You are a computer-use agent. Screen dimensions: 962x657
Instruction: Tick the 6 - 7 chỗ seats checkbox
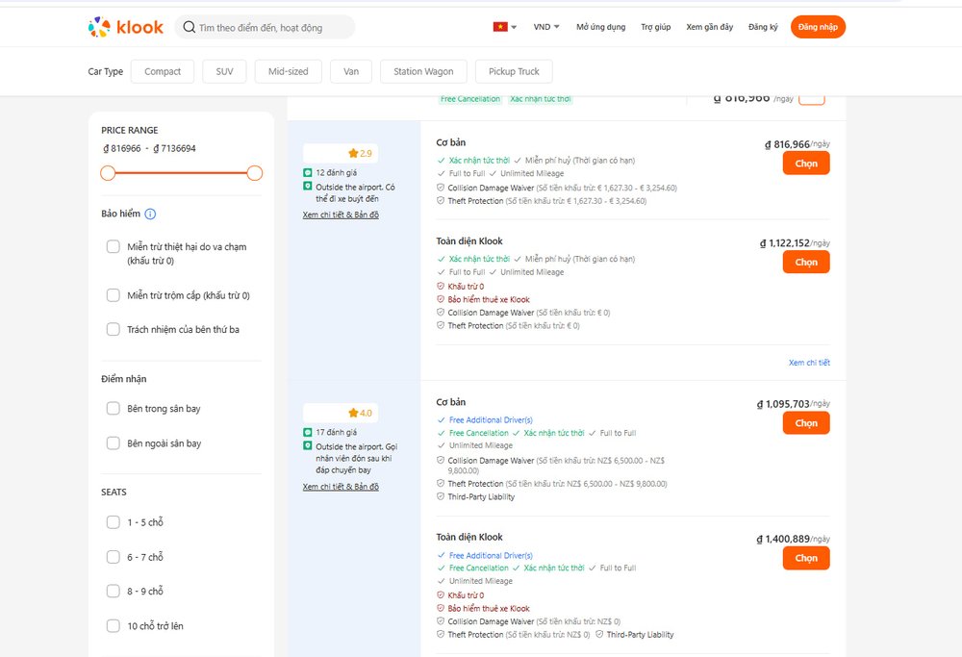114,557
